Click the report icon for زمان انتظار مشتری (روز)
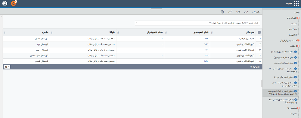Viewport: 301px width, 118px height. [296, 57]
